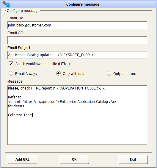
Task: Click the Message label above text area
Action: [15, 81]
